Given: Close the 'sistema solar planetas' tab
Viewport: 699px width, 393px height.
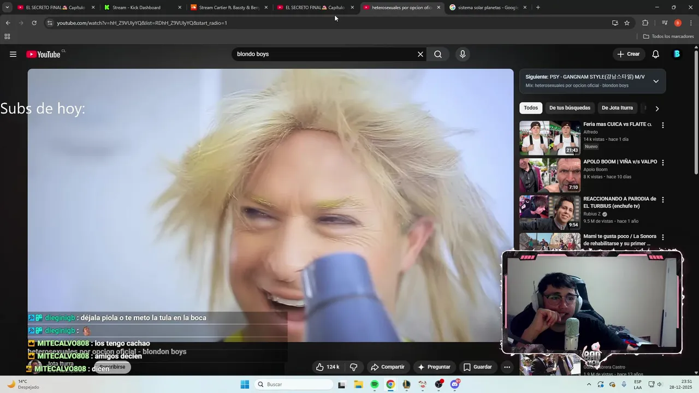Looking at the screenshot, I should pyautogui.click(x=525, y=8).
